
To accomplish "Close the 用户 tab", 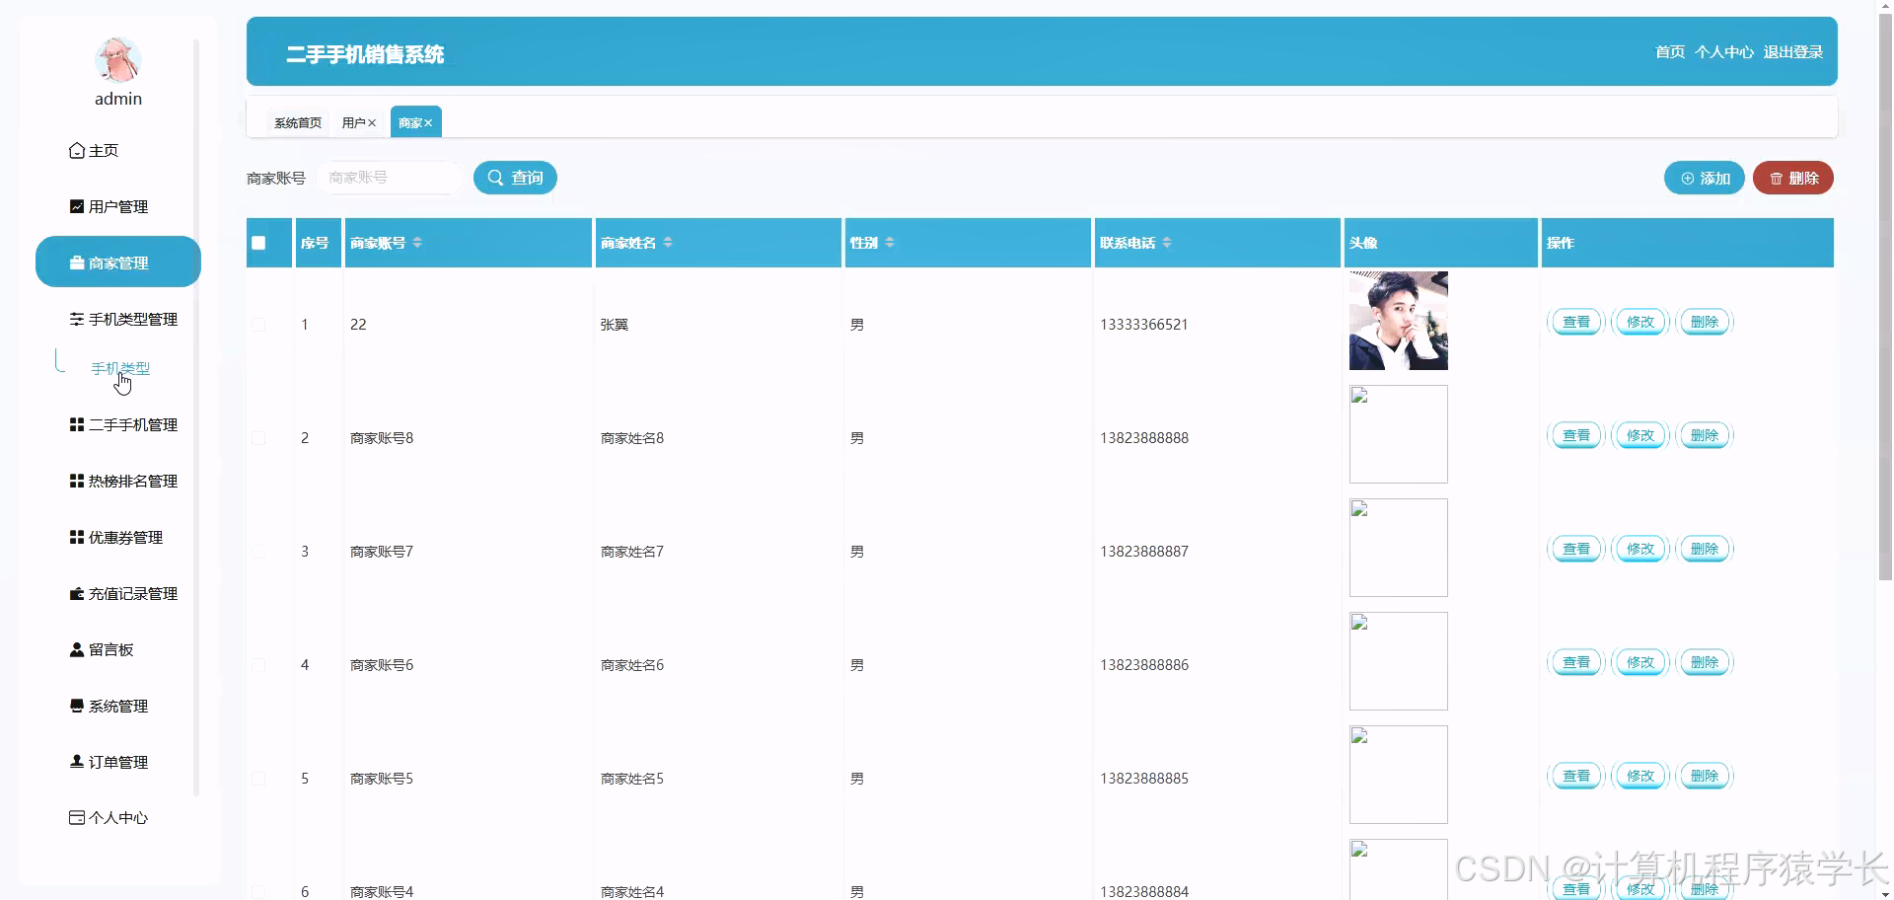I will [x=372, y=123].
